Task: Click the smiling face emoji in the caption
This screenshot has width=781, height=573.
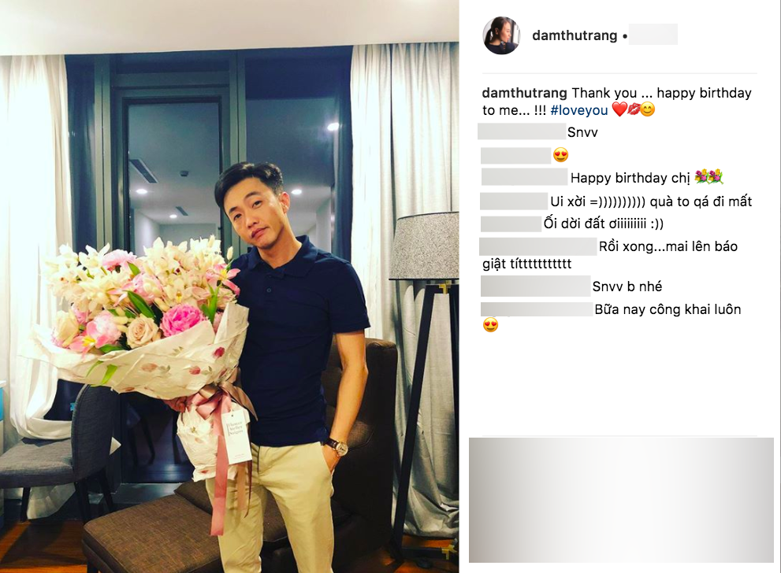Action: (x=648, y=109)
